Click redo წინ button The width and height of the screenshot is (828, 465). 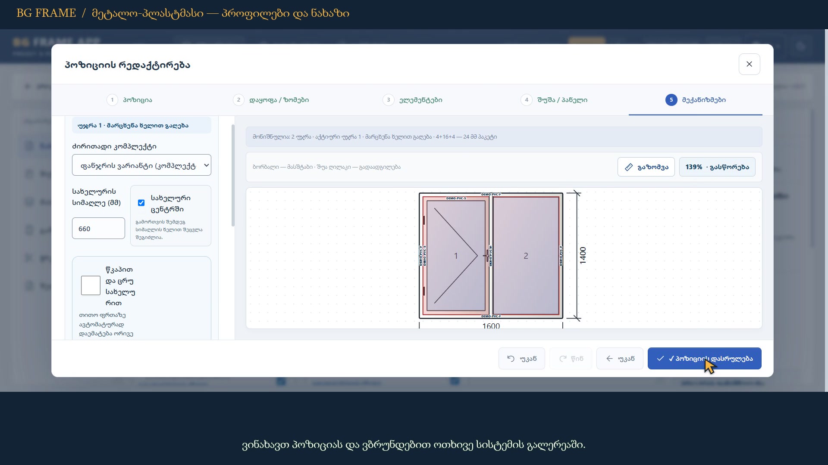click(571, 359)
